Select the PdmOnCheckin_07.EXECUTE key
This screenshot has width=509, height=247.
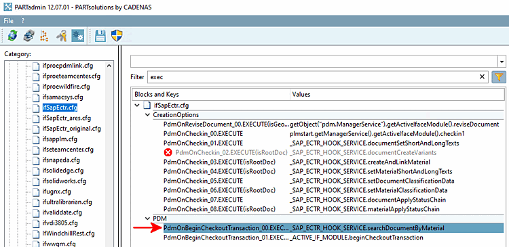(x=203, y=200)
